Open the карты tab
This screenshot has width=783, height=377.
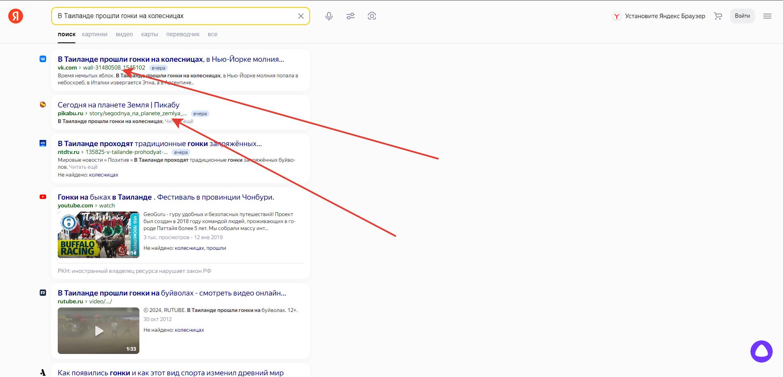[x=149, y=34]
